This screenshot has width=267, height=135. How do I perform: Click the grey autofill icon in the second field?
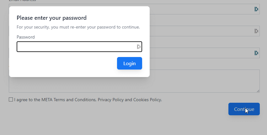(256, 31)
